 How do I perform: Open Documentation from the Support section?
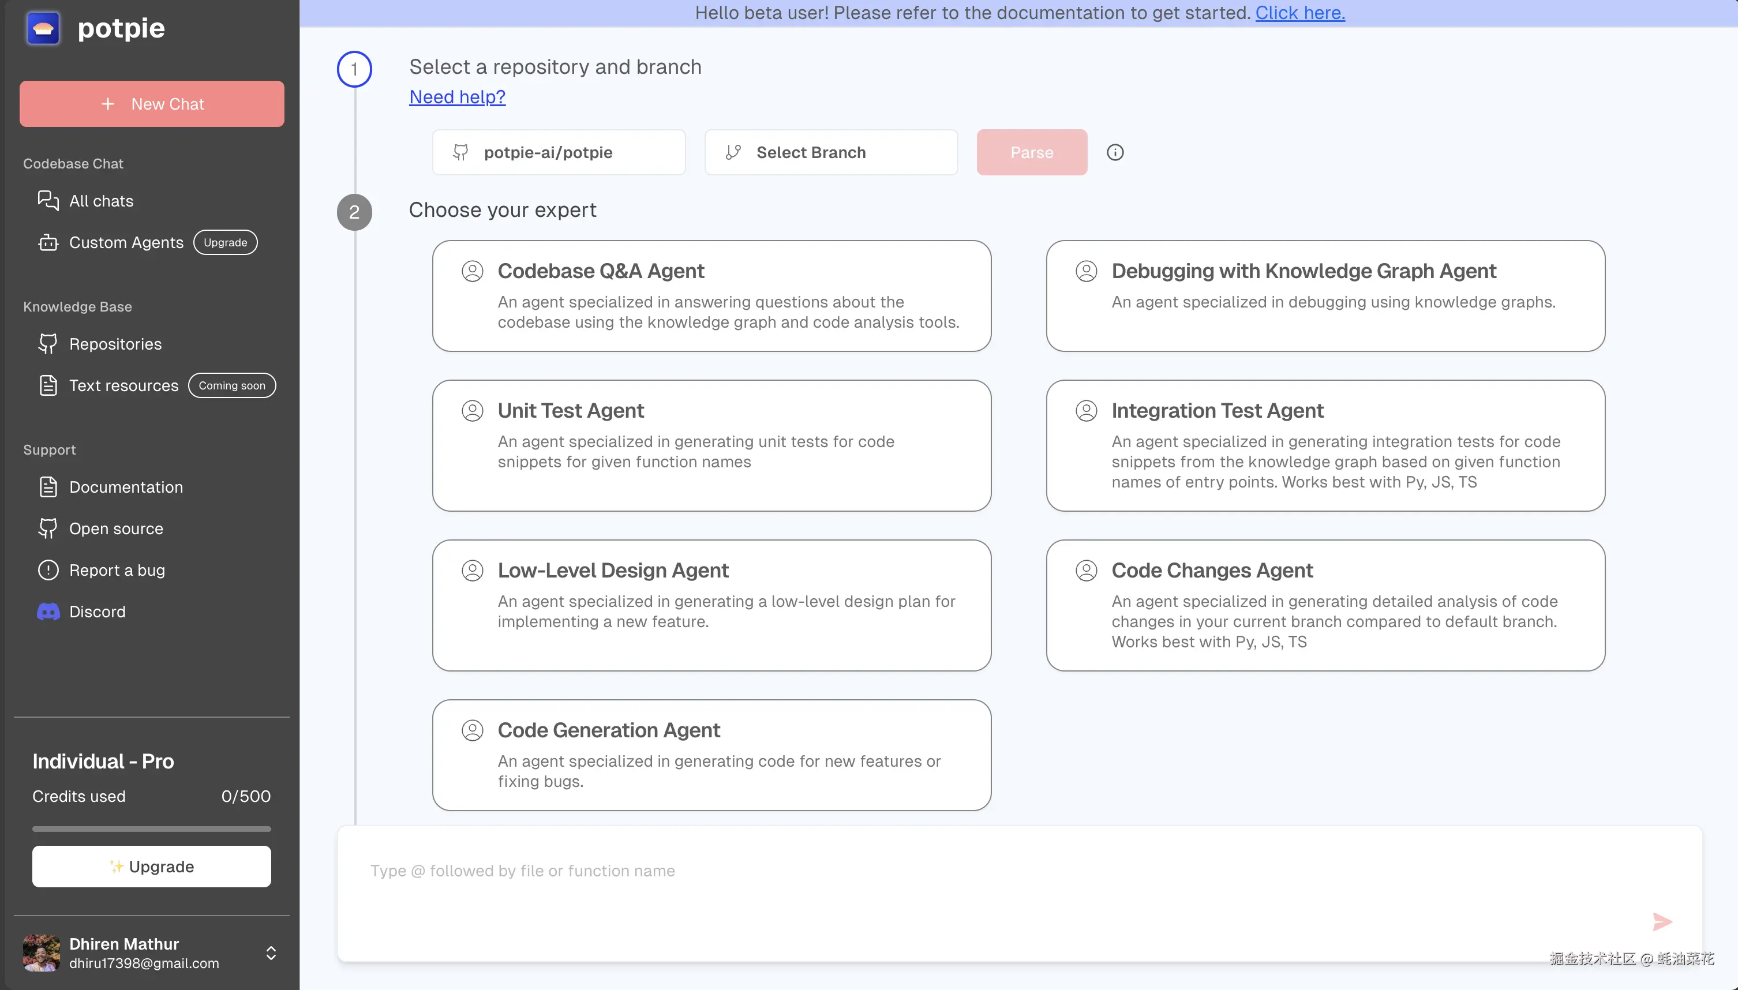pos(126,487)
